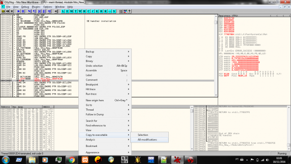Show References window with R button
Image resolution: width=291 pixels, height=164 pixels.
pos(106,11)
